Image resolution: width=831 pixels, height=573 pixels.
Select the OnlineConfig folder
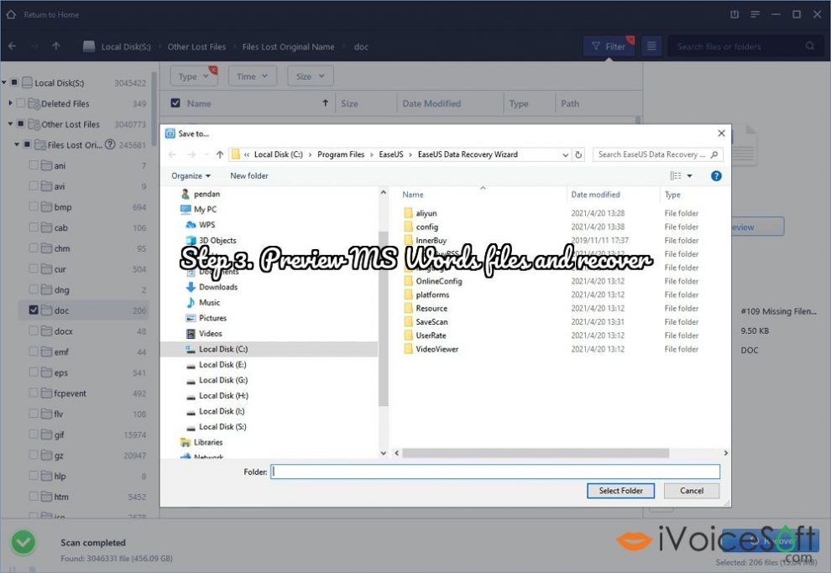click(x=439, y=281)
